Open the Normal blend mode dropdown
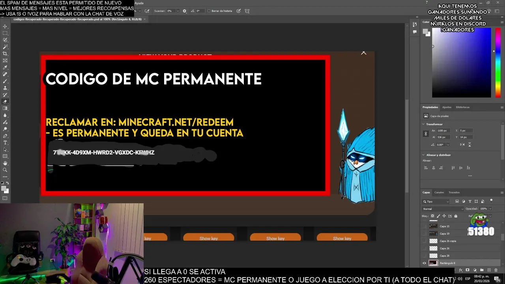The image size is (505, 284). click(x=443, y=209)
